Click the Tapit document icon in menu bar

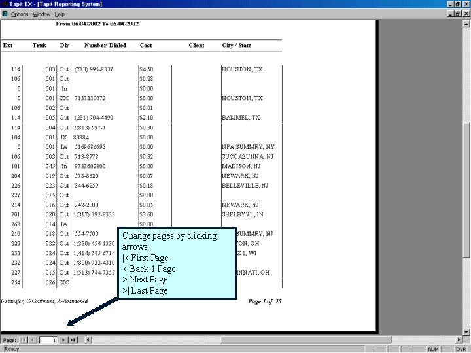[x=5, y=14]
